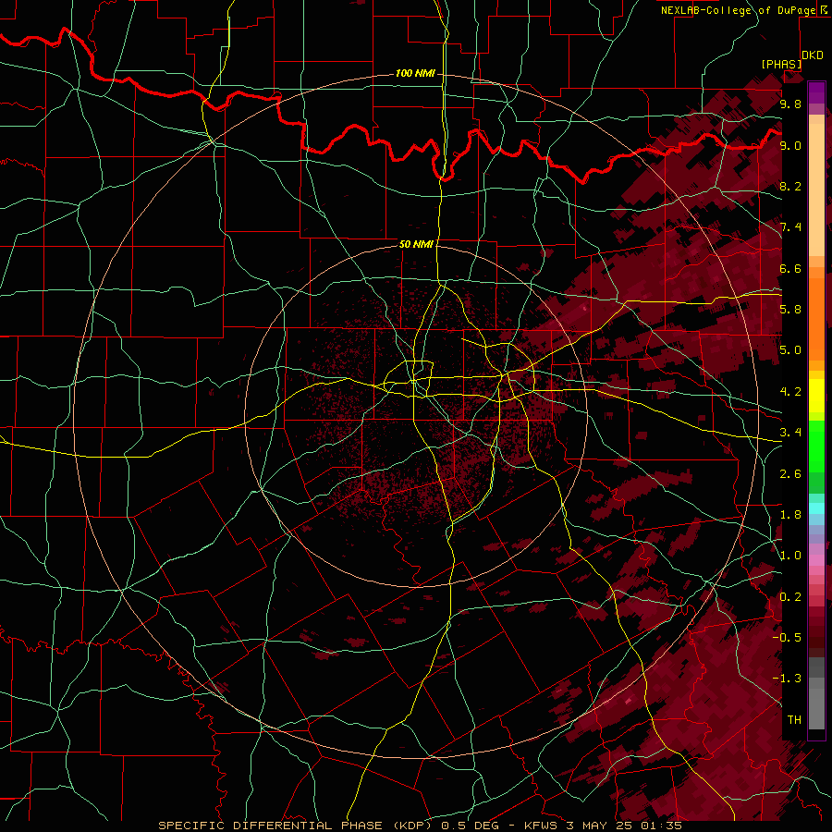Click the orange segment of the color bar
This screenshot has height=832, width=832.
816,318
